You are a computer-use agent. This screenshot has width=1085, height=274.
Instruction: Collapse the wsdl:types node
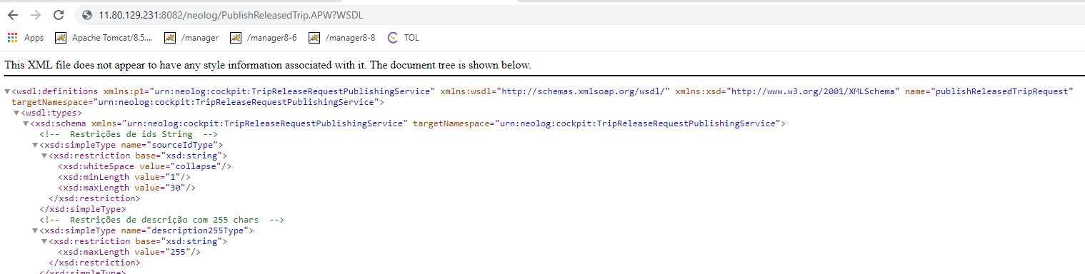click(x=16, y=113)
